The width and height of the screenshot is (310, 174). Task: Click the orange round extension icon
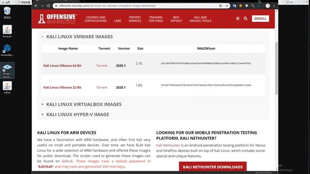point(241,6)
